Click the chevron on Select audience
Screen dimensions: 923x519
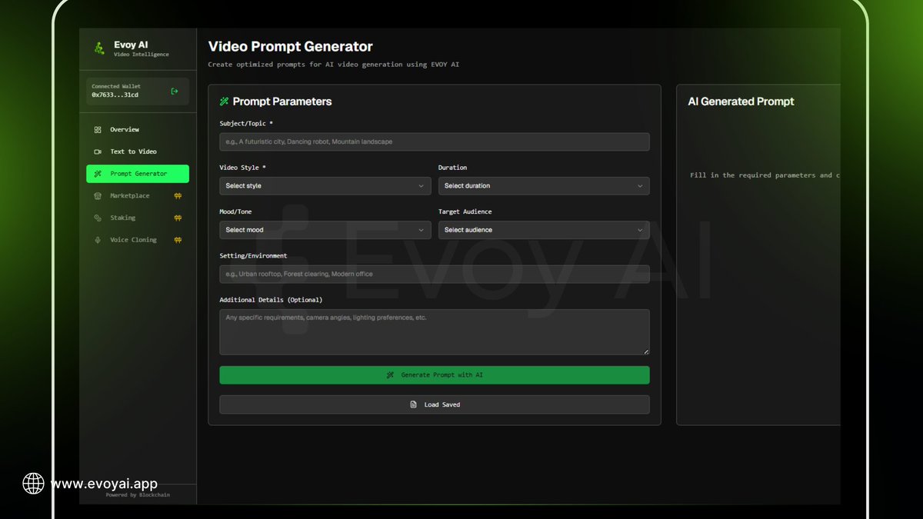click(640, 230)
